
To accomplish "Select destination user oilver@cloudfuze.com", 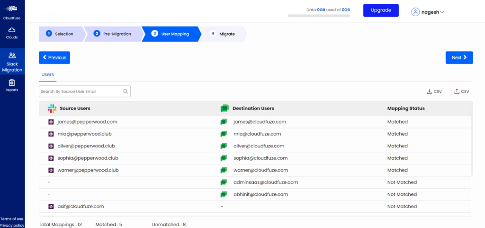I will point(259,146).
